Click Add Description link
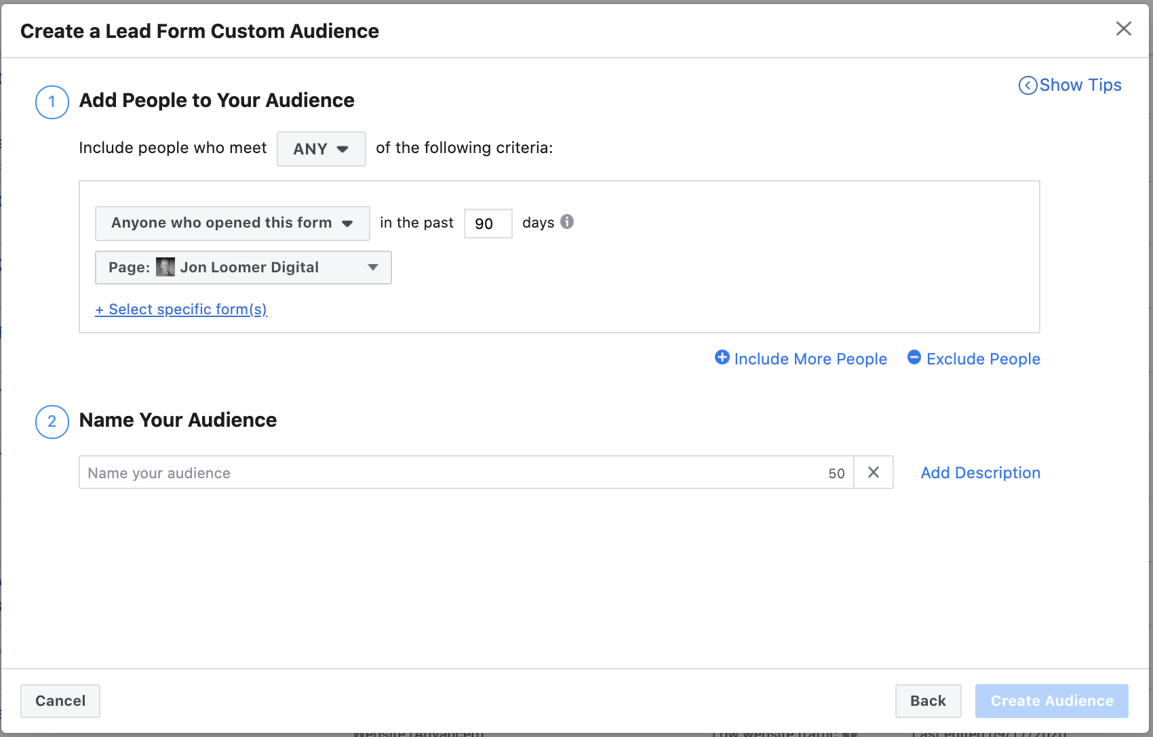Image resolution: width=1153 pixels, height=737 pixels. (980, 473)
